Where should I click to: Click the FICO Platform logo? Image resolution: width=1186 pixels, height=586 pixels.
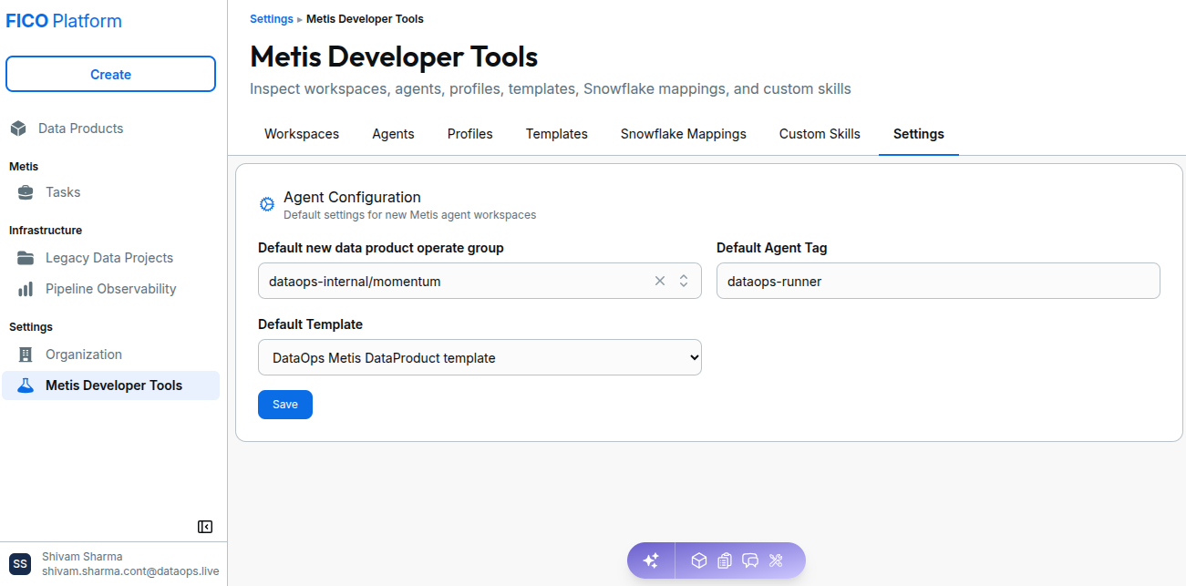click(64, 22)
